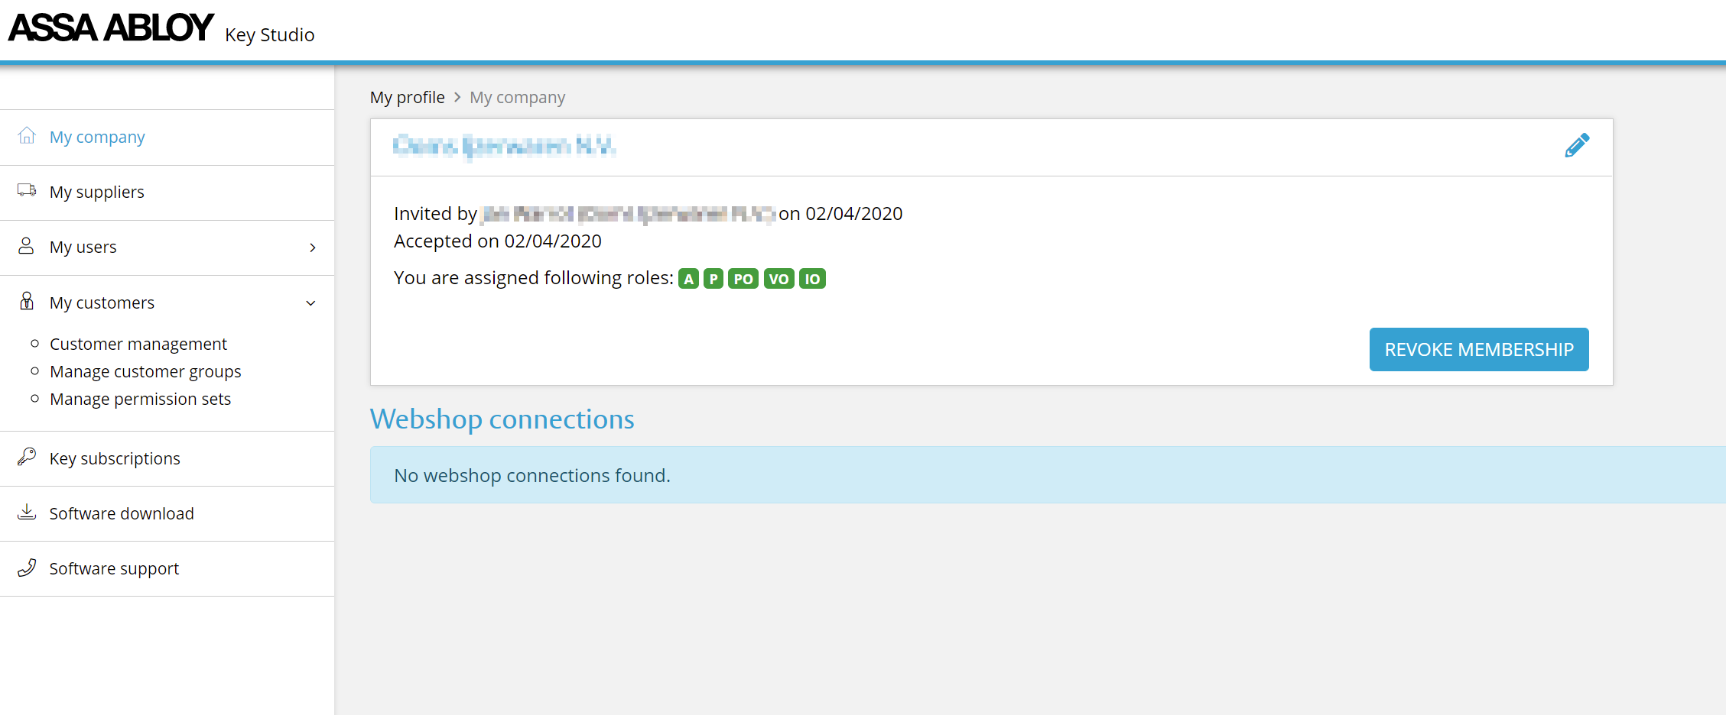Viewport: 1726px width, 715px height.
Task: Click the My profile breadcrumb chevron
Action: point(457,97)
